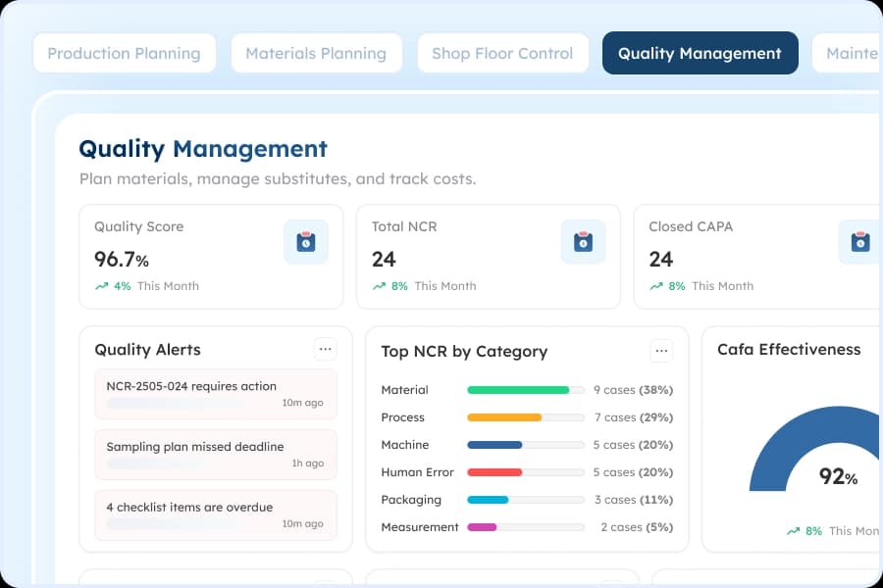Image resolution: width=883 pixels, height=588 pixels.
Task: Click the Closed CAPA card label
Action: pyautogui.click(x=691, y=226)
